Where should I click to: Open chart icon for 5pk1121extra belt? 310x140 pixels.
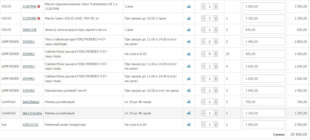click(x=189, y=113)
